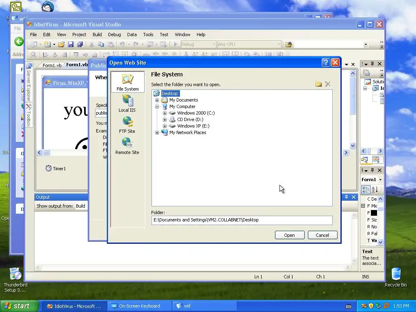
Task: Open the Toolbox side panel
Action: pos(29,115)
